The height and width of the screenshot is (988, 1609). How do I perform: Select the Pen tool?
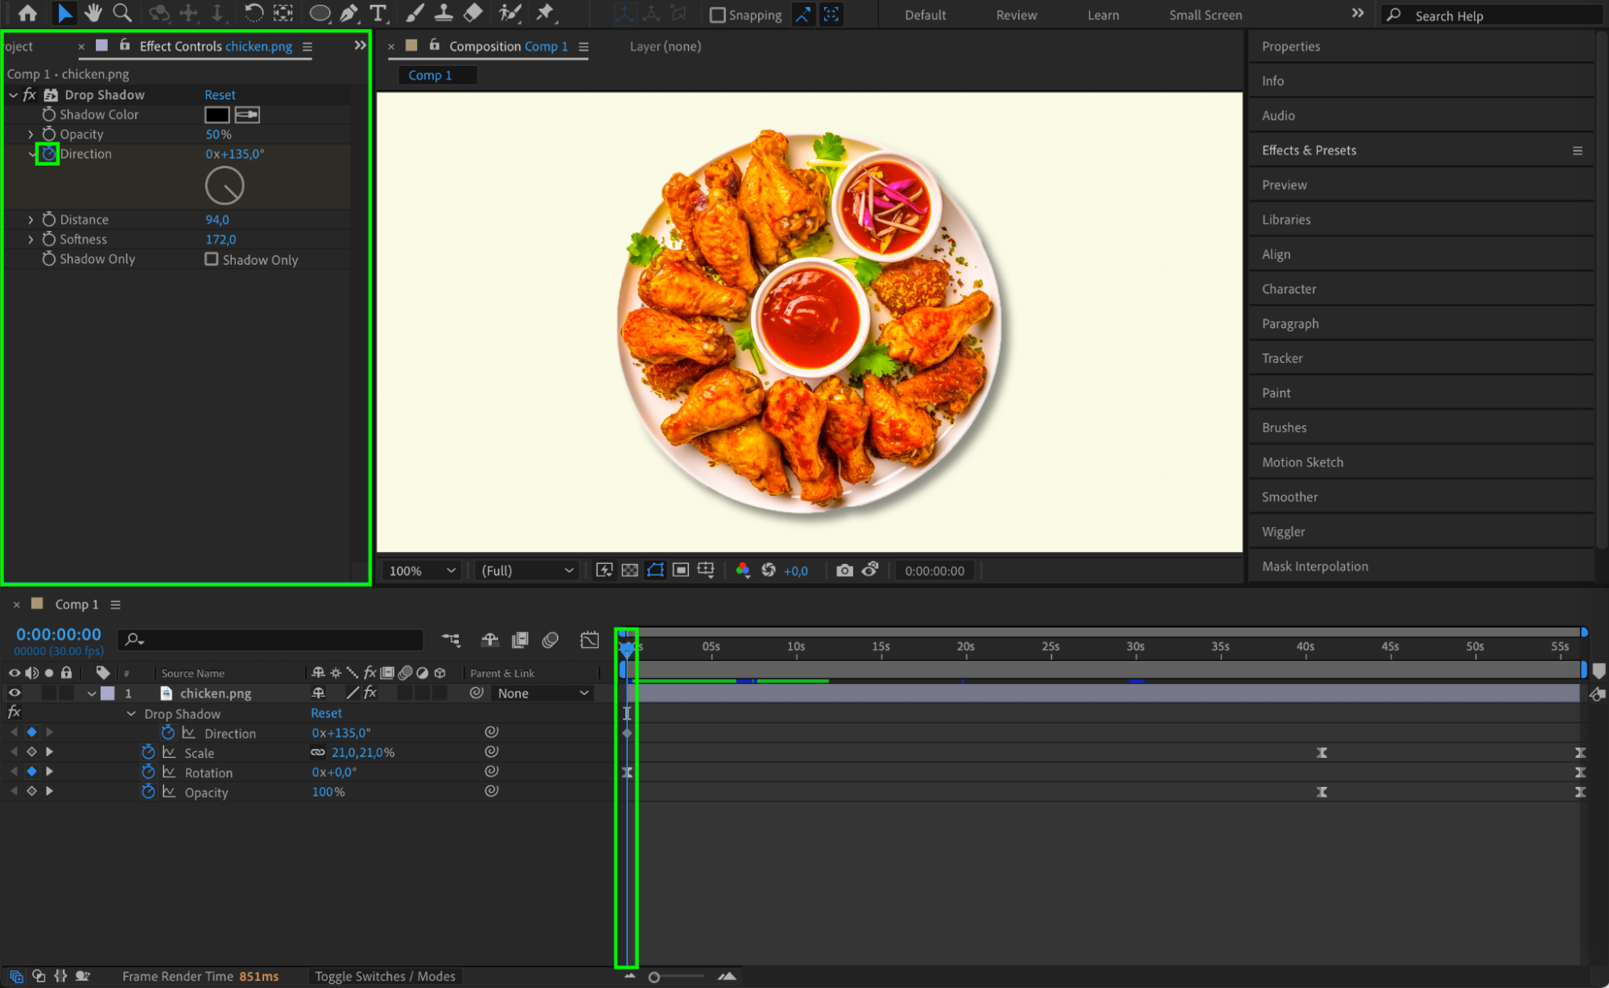[349, 13]
